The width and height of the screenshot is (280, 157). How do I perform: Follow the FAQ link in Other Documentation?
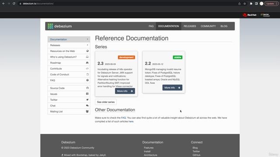tap(123, 118)
